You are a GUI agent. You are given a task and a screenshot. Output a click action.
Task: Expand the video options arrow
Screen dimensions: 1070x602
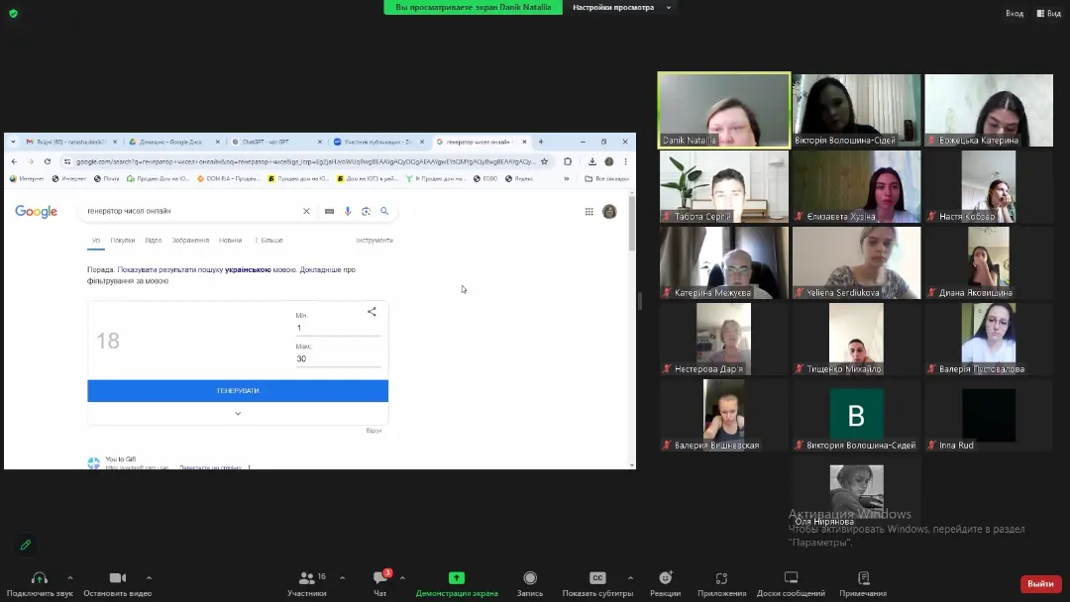(149, 577)
